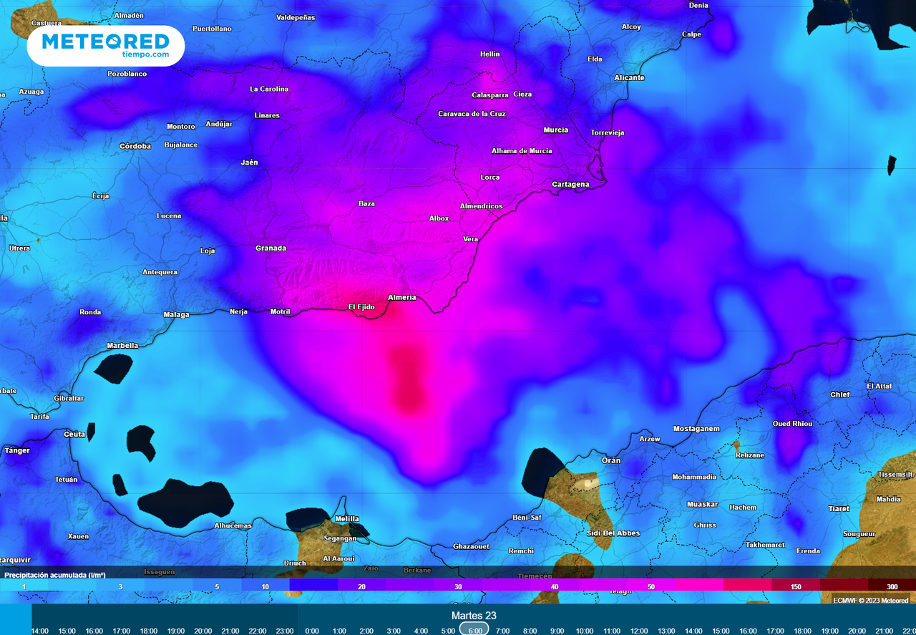Click the Caravaca de la Cruz label
This screenshot has width=916, height=635.
coord(472,114)
